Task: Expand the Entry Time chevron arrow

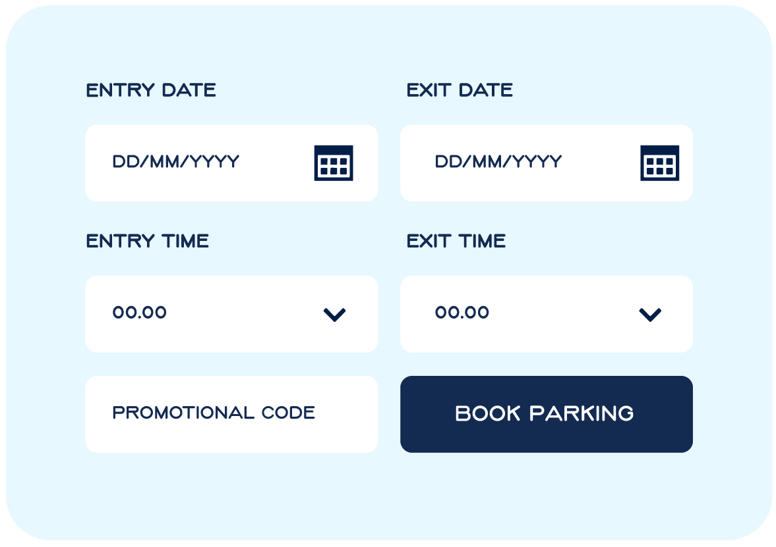Action: (x=334, y=314)
